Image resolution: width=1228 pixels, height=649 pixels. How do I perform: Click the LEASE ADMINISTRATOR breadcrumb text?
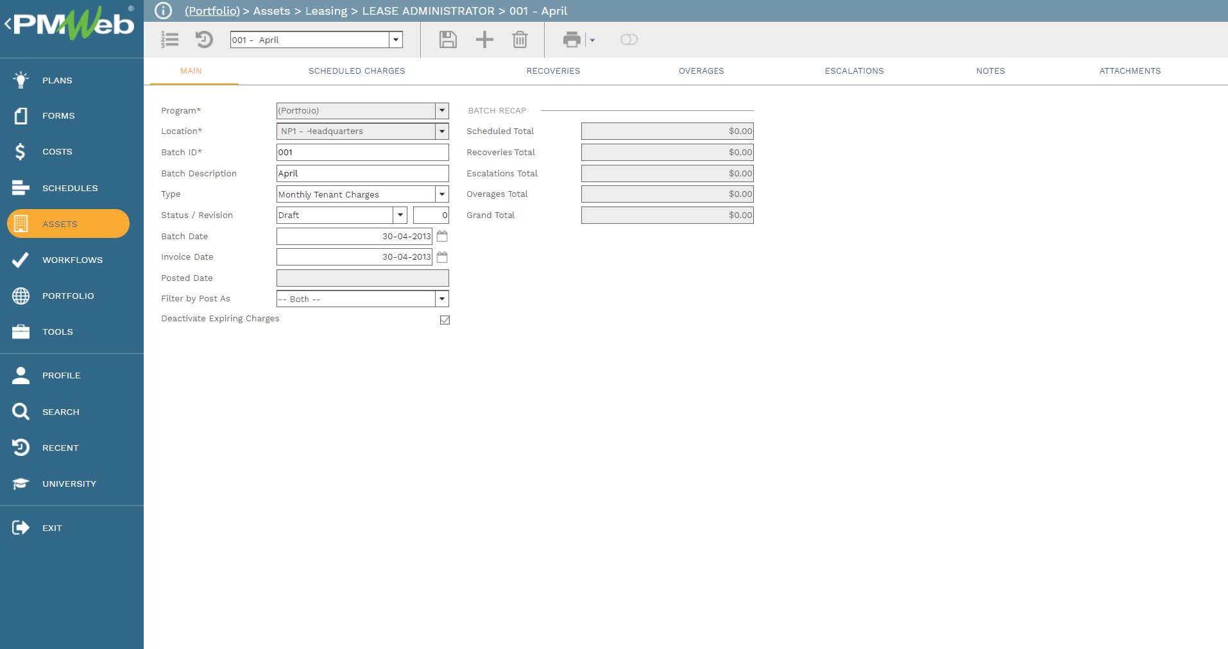(x=428, y=11)
